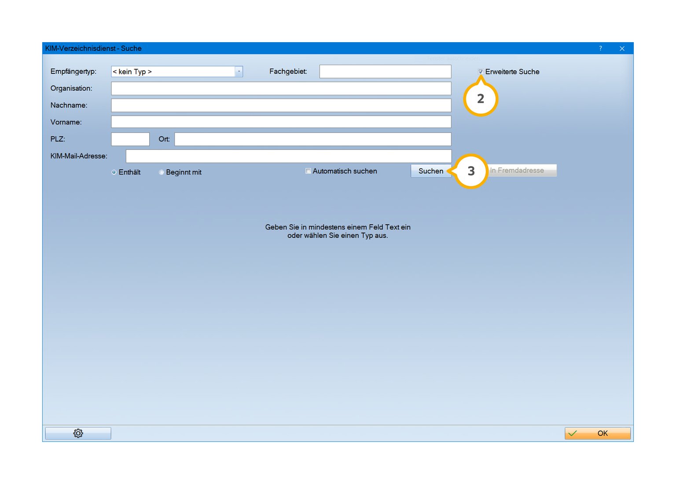Enable Automatisch suchen checkbox
The width and height of the screenshot is (676, 484).
tap(308, 171)
